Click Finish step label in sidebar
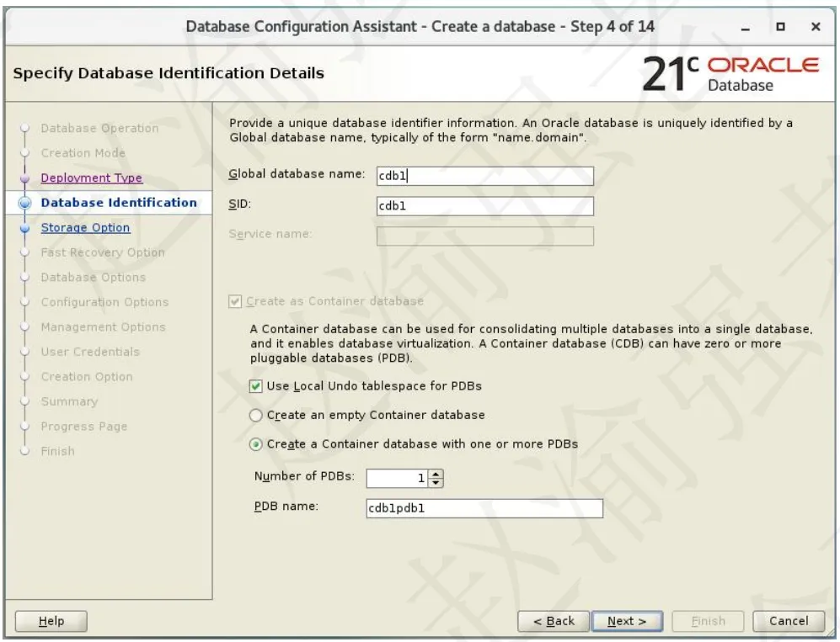This screenshot has width=840, height=642. coord(58,452)
